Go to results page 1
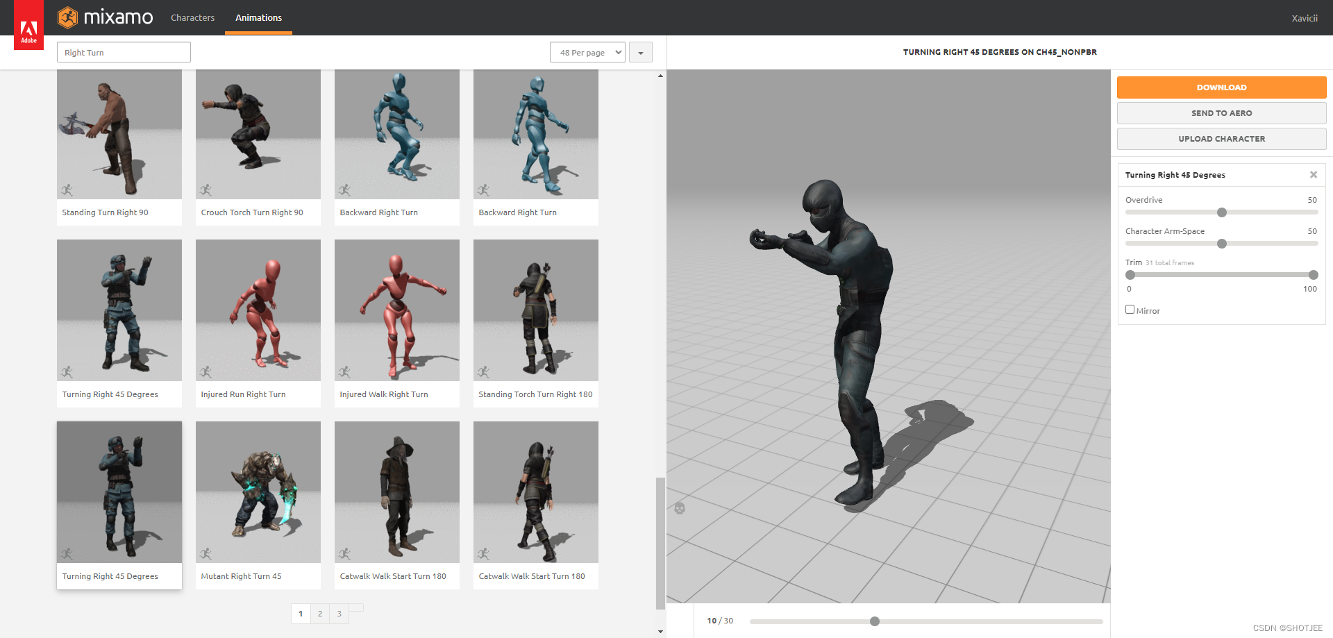 tap(301, 614)
